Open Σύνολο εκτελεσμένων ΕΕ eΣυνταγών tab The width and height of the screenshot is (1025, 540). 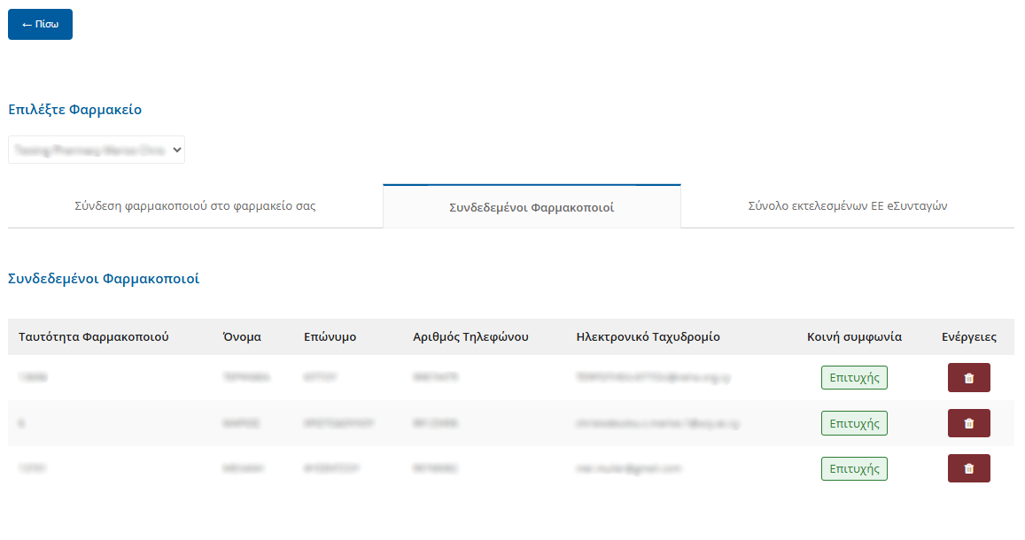[x=847, y=206]
